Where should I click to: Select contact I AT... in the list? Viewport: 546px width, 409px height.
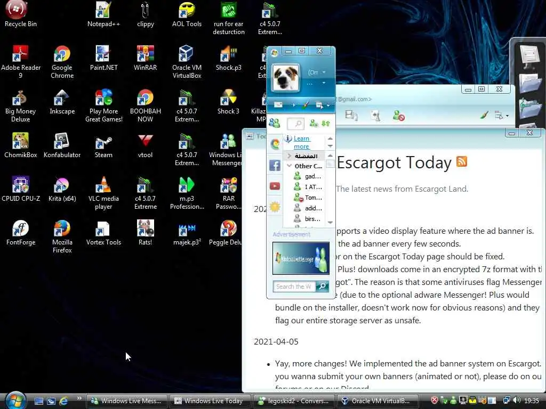pos(308,187)
